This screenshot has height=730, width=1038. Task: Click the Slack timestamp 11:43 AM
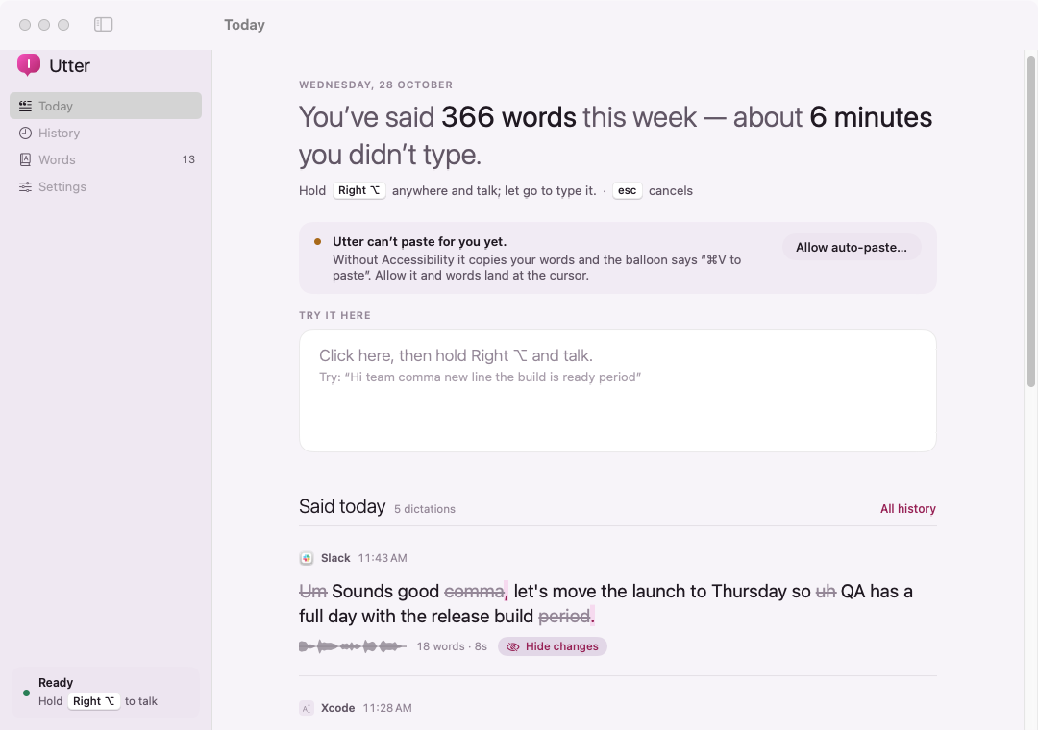coord(383,558)
